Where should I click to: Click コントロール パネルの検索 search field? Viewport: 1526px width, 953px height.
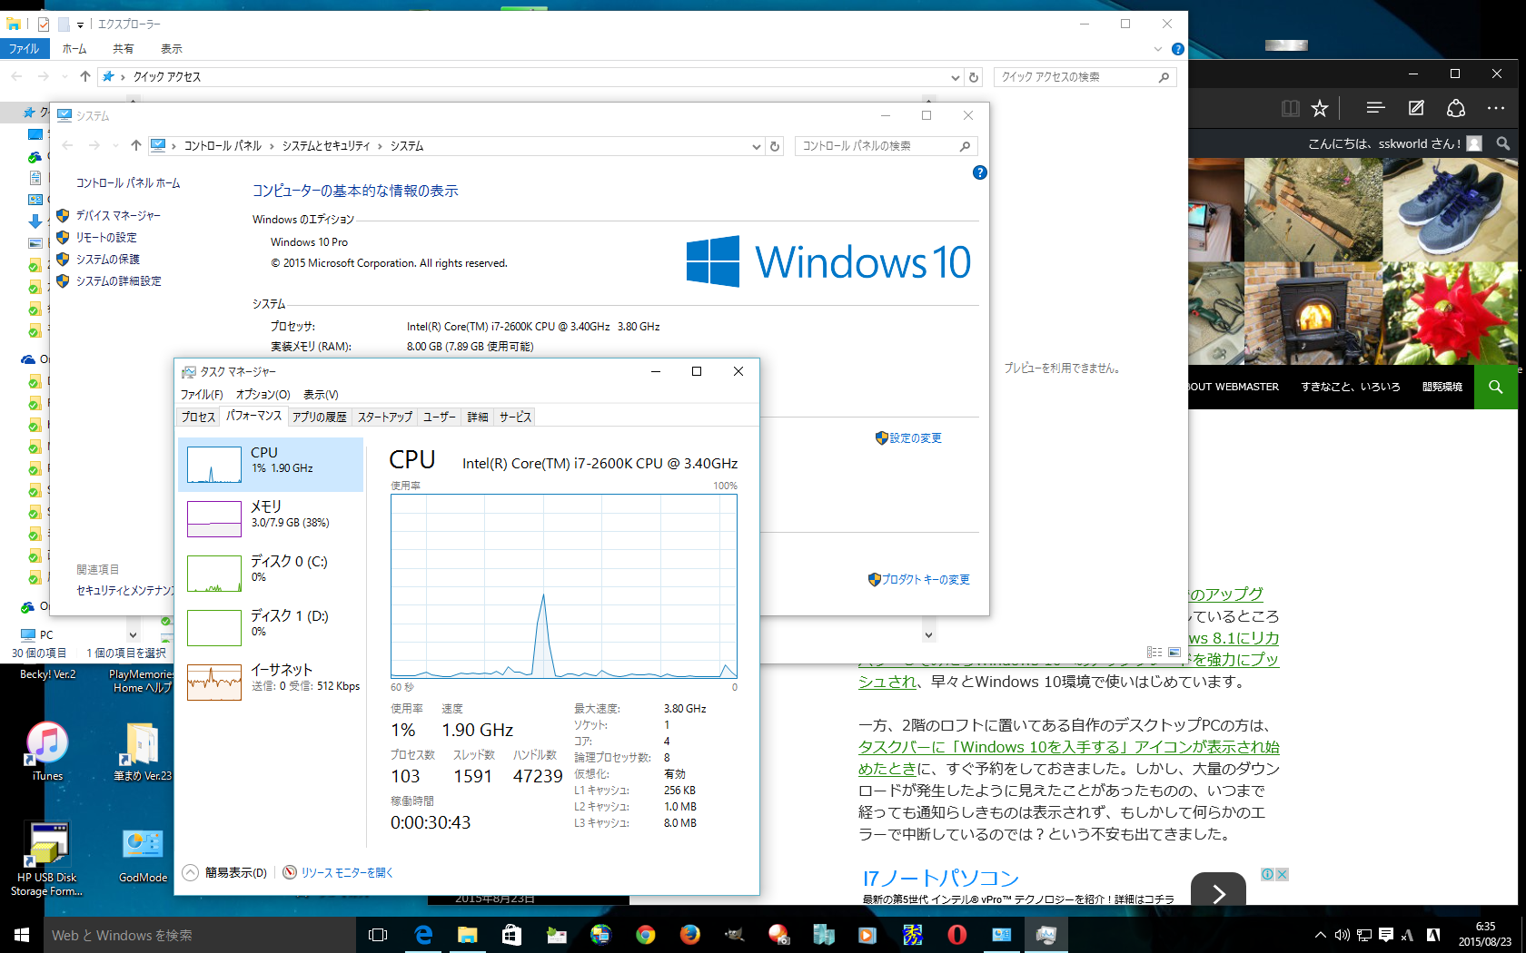click(886, 146)
